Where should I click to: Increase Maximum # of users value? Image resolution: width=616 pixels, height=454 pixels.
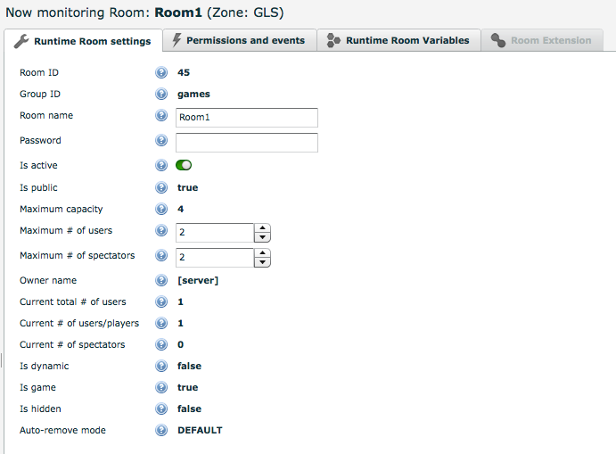262,228
